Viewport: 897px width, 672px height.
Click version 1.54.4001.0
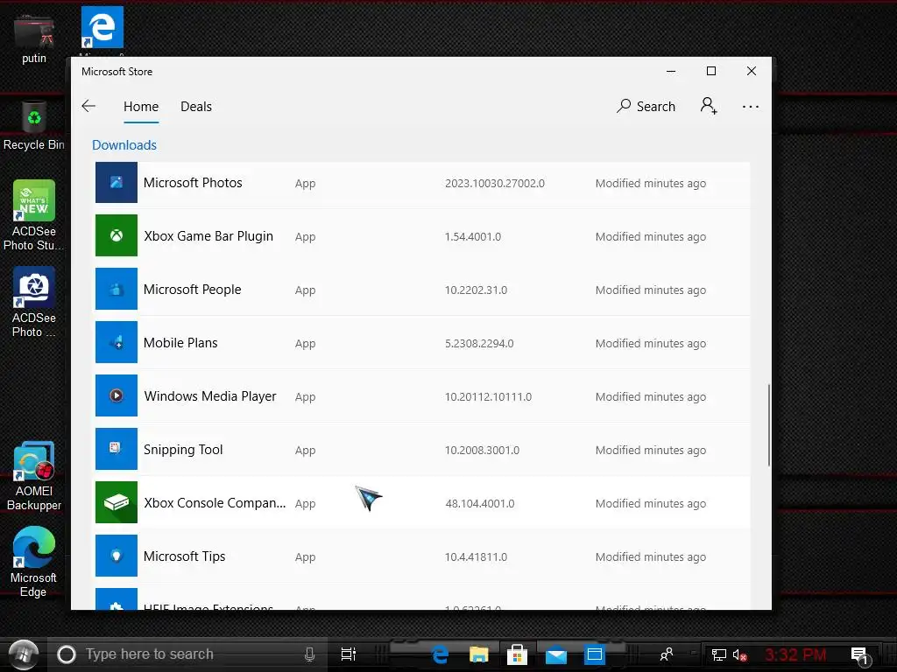pyautogui.click(x=473, y=236)
